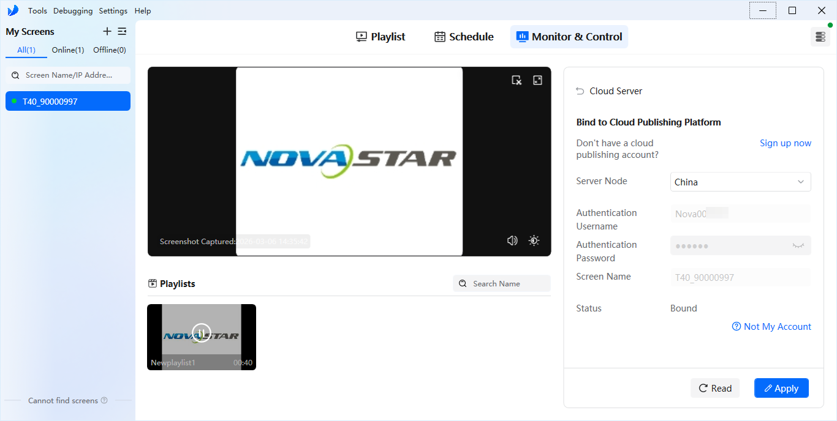837x421 pixels.
Task: Click the NovaStar screenshot preview
Action: 349,162
